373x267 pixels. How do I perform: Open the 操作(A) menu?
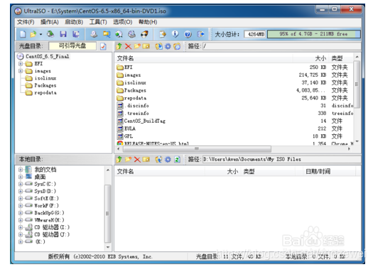tap(50, 22)
